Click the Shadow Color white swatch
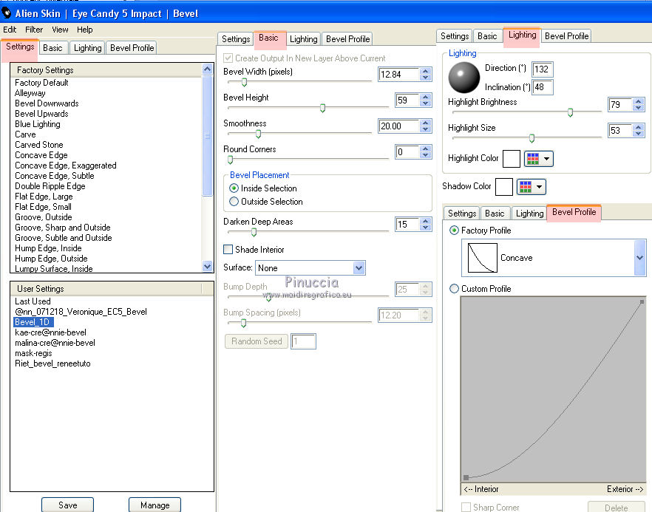 pos(504,187)
